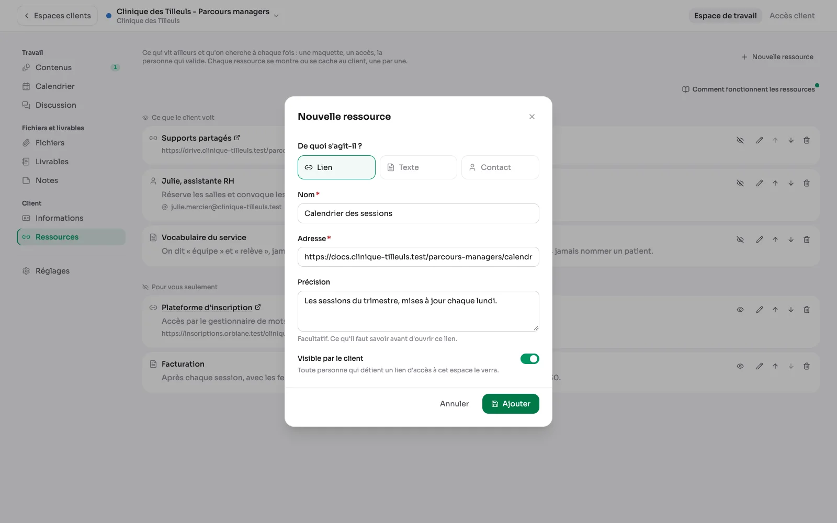The height and width of the screenshot is (523, 837).
Task: Open external link icon next to Supports partagés
Action: click(x=237, y=138)
